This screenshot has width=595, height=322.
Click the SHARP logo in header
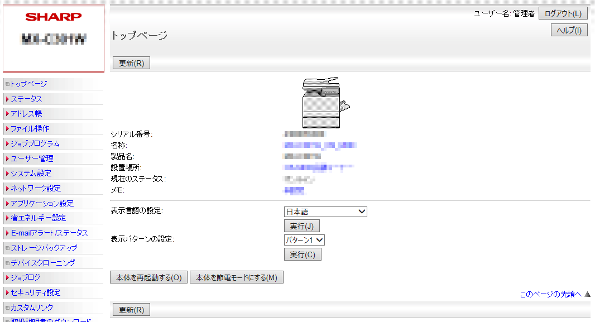click(53, 17)
